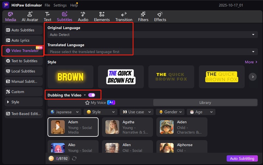Image resolution: width=263 pixels, height=165 pixels.
Task: Switch to the Library tab
Action: tap(205, 103)
